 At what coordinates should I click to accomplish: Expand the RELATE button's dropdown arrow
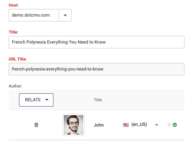coord(47,100)
